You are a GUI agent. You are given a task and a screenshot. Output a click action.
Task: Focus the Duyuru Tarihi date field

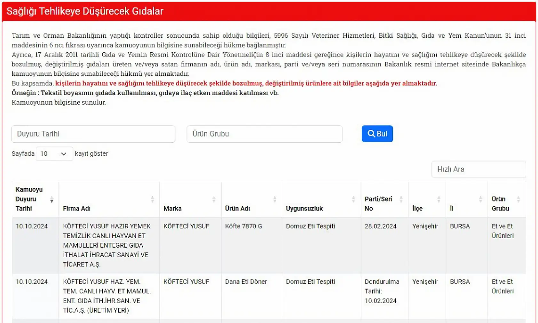click(93, 134)
